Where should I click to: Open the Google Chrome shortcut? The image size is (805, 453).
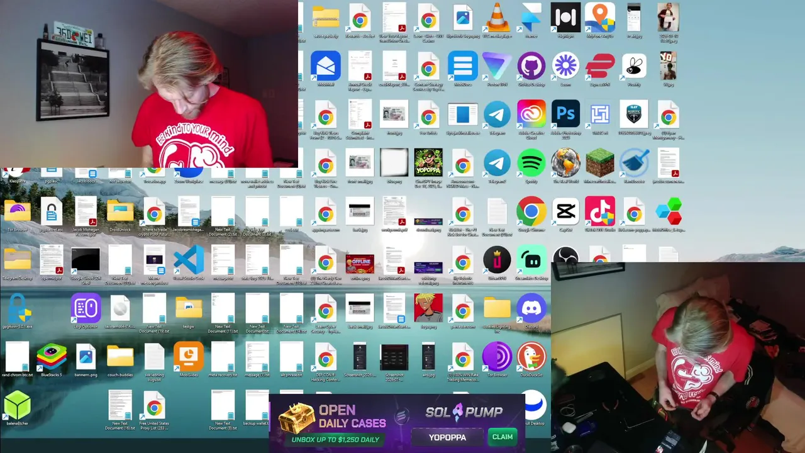coord(531,211)
